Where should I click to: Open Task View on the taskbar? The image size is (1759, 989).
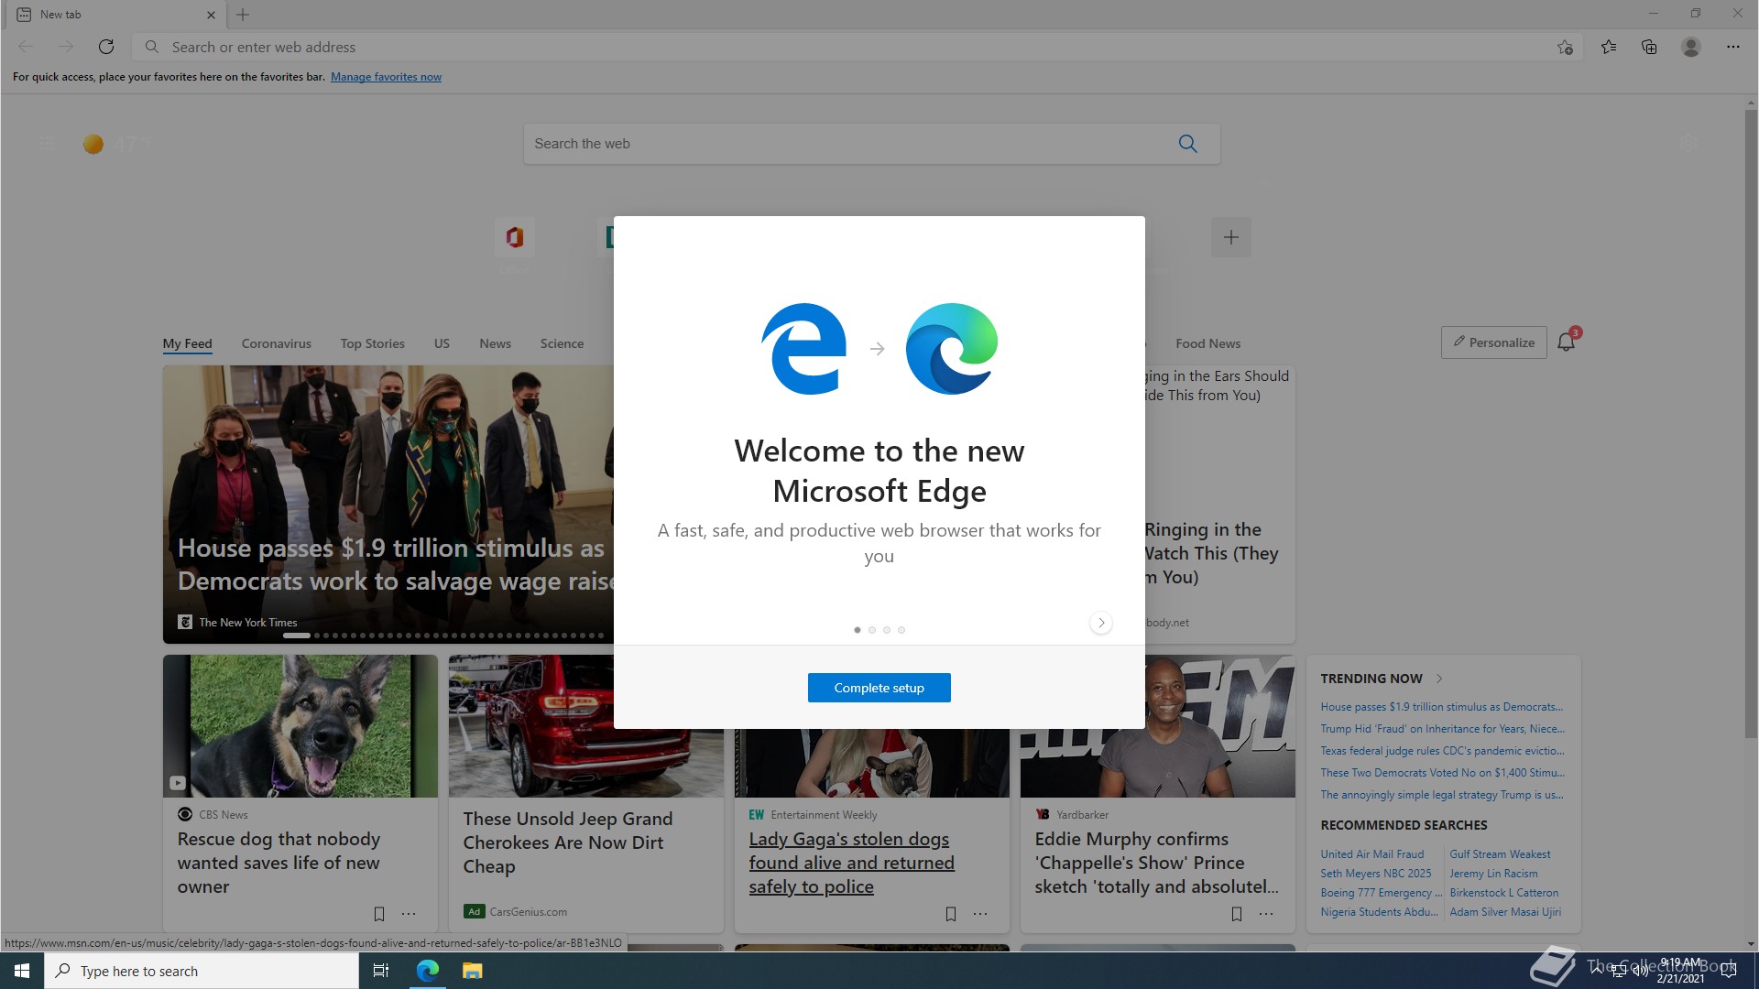click(381, 971)
